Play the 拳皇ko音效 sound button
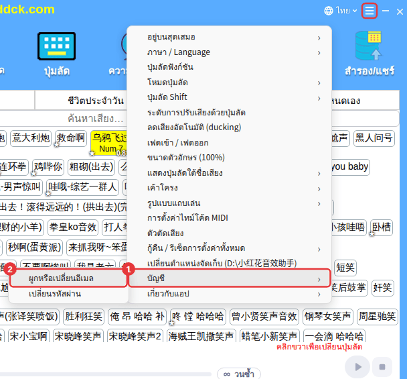Screen dimensions: 407x379 pyautogui.click(x=73, y=227)
